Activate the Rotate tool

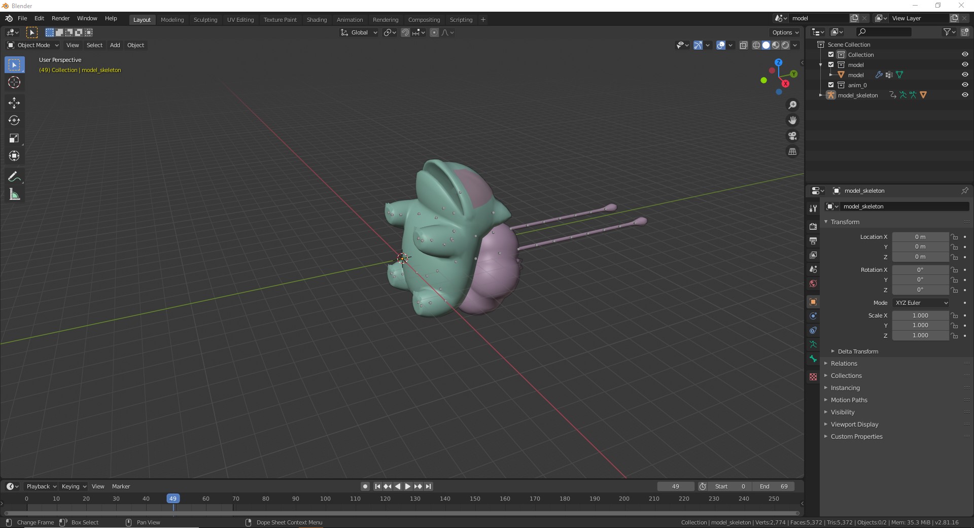(x=14, y=121)
